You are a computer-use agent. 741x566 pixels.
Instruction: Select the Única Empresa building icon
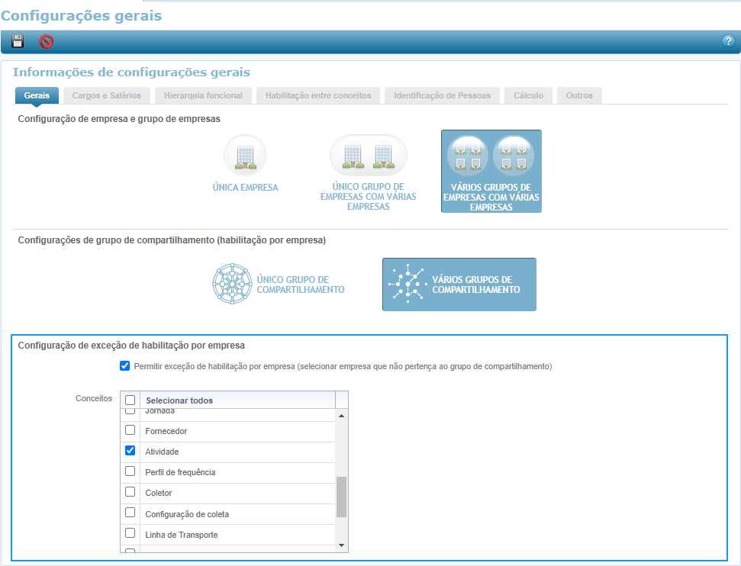point(245,156)
